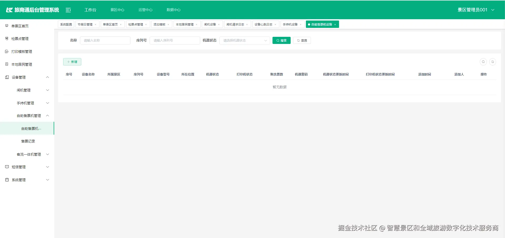Open the 景区管理员001 account menu
505x238 pixels.
473,9
